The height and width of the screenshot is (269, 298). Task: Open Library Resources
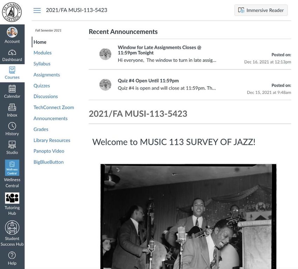pyautogui.click(x=52, y=140)
